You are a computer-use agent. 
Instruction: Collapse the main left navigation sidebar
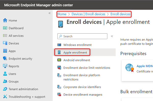point(49,13)
